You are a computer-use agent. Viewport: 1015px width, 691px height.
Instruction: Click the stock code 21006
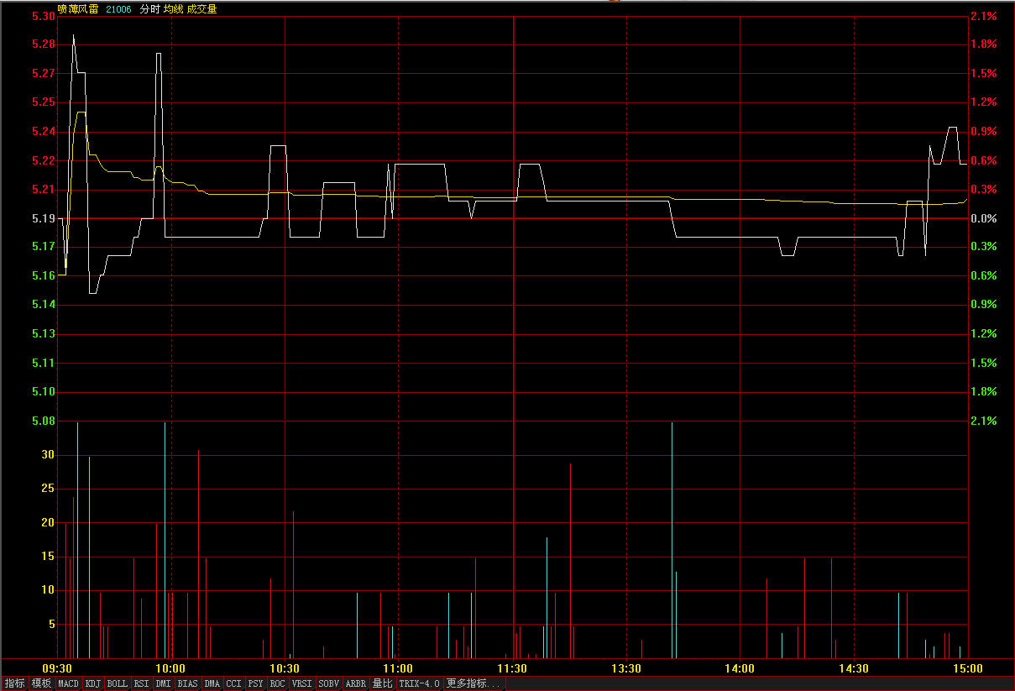tap(118, 9)
